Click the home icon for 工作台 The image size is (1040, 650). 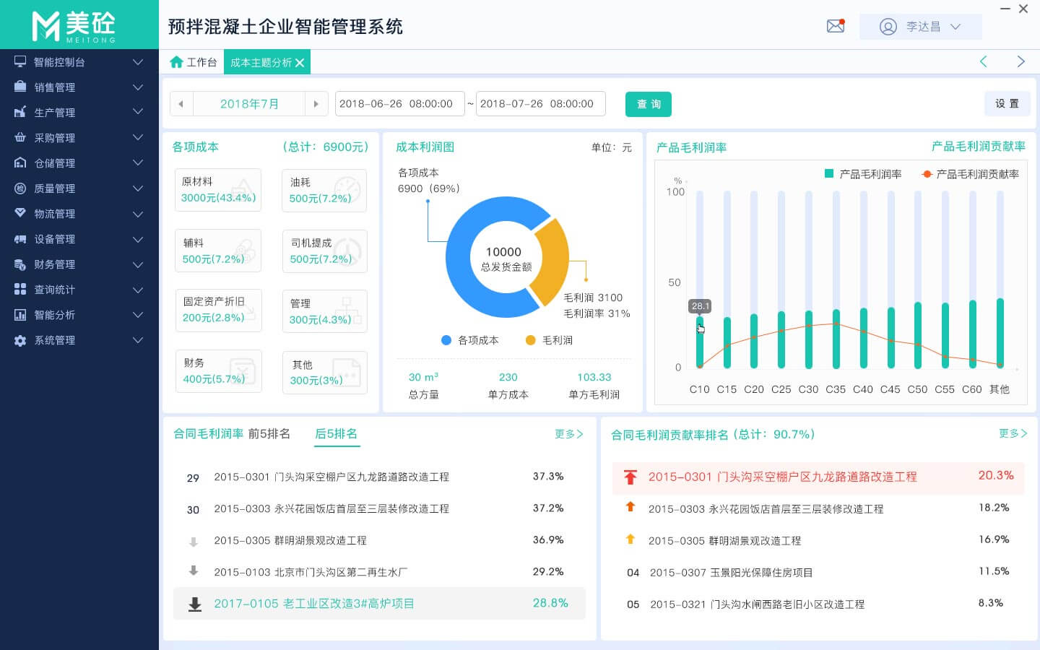tap(176, 62)
